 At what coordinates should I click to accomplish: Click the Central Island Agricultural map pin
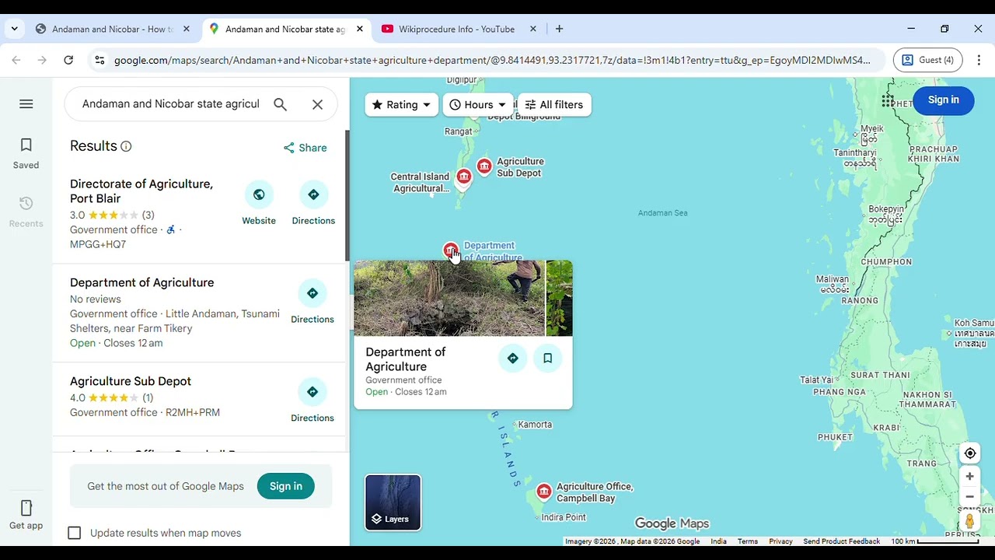click(464, 177)
